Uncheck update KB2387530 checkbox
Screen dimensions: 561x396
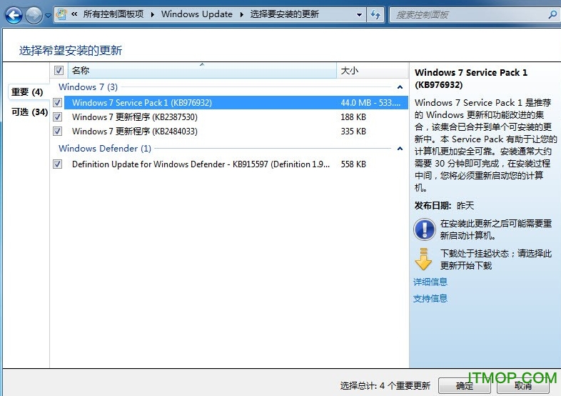(x=58, y=117)
